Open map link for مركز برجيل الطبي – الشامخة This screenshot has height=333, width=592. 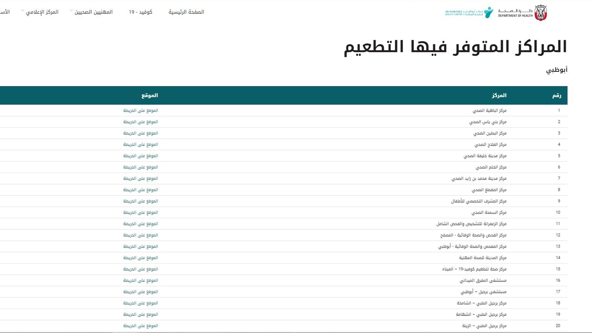[140, 303]
